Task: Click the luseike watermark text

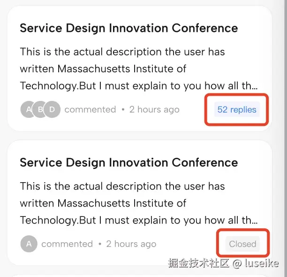Action: coord(262,263)
